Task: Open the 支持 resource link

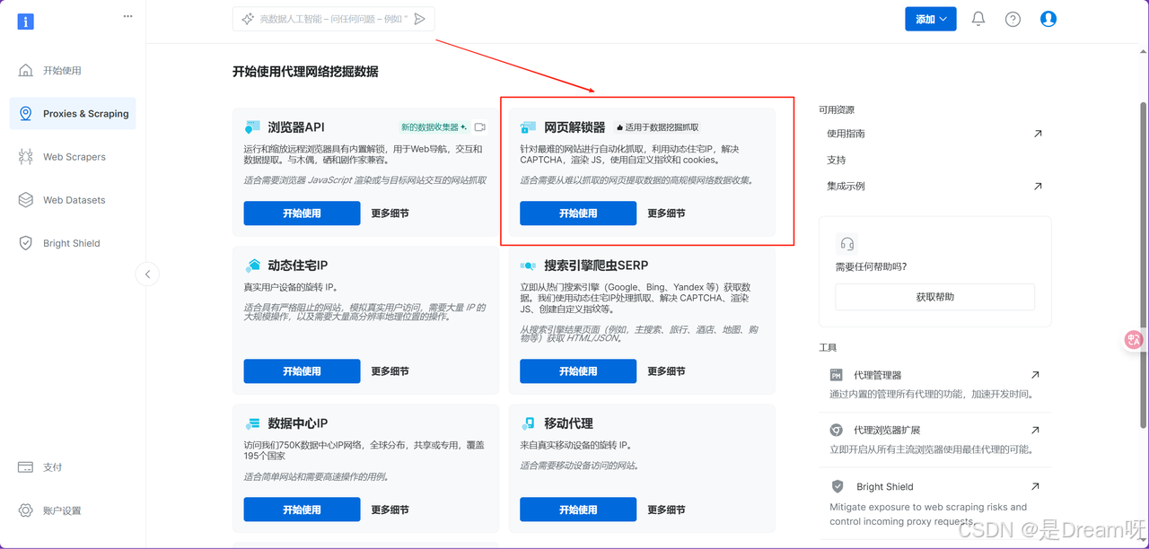Action: click(837, 160)
